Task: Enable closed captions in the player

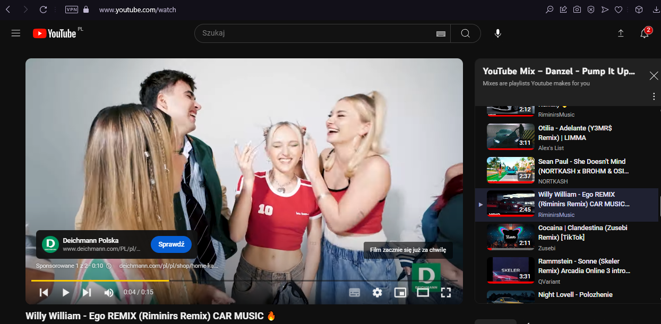Action: 354,292
